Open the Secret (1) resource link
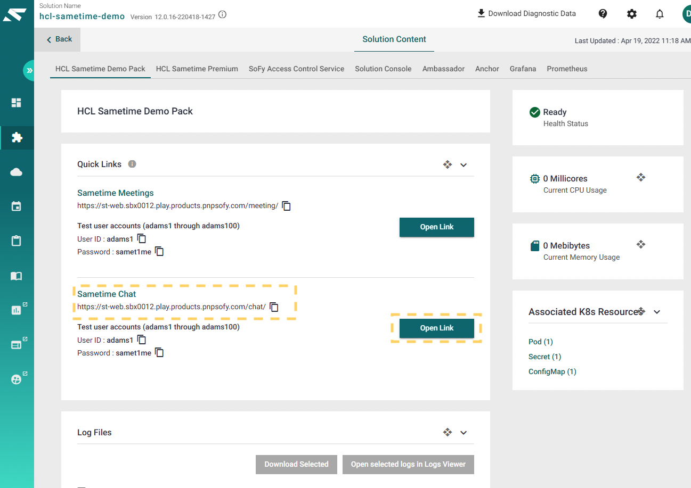 pos(544,357)
